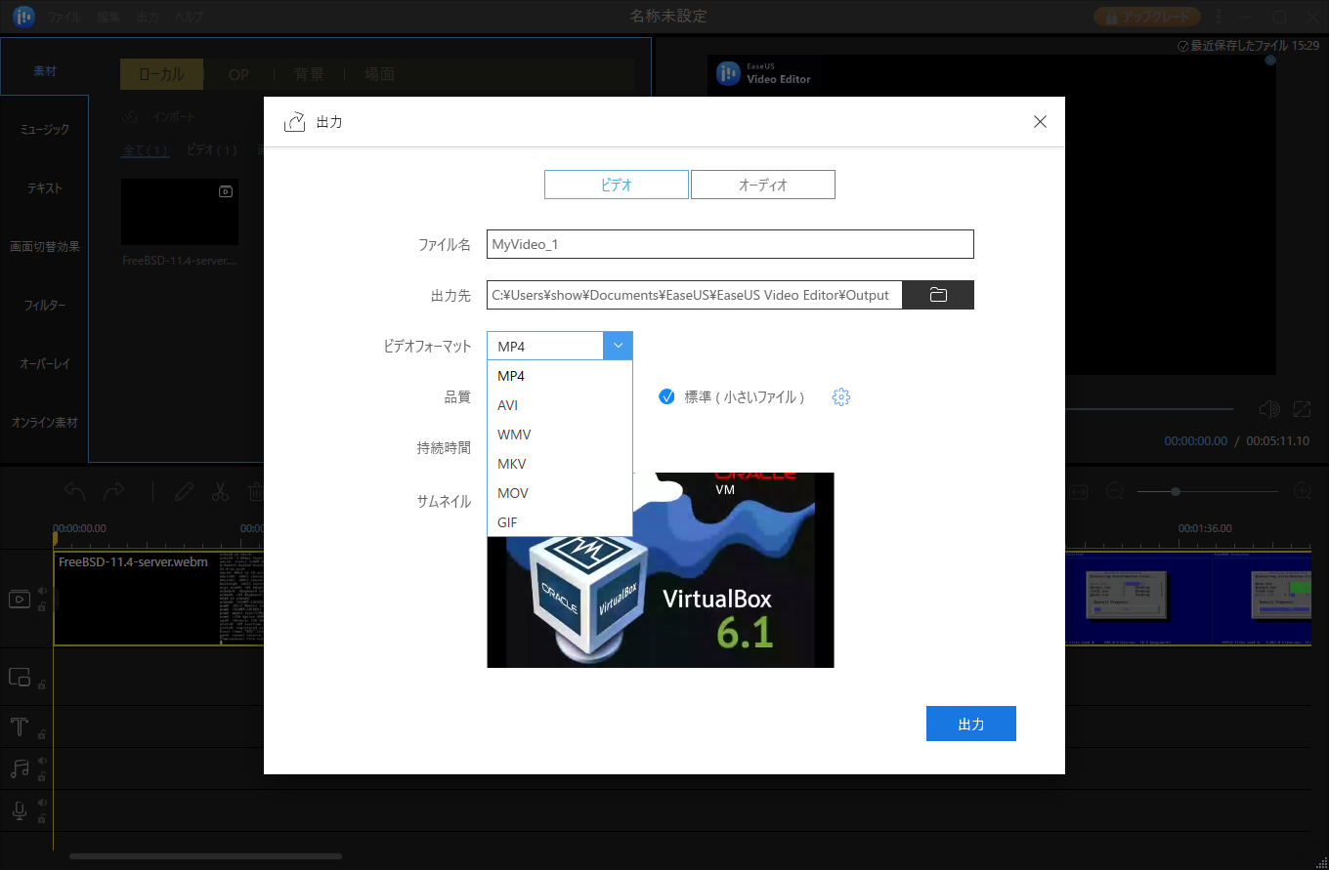Collapse the ビデオフォーマット dropdown arrow
The width and height of the screenshot is (1329, 870).
pyautogui.click(x=618, y=346)
